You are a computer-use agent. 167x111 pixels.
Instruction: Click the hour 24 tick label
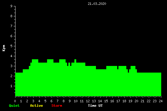[x=161, y=101]
